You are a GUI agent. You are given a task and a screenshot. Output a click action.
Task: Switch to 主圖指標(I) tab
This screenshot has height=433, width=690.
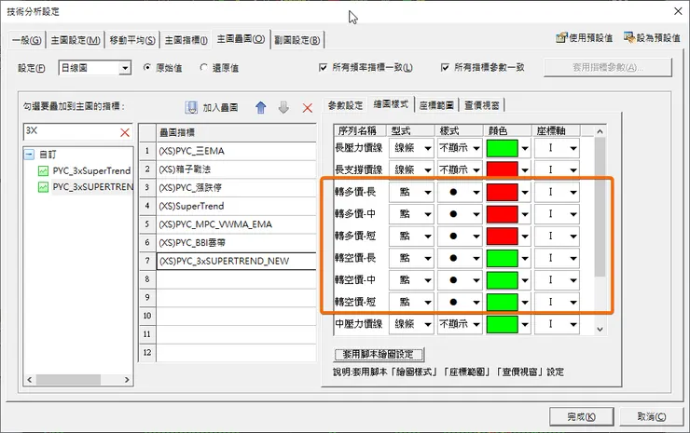[x=186, y=40]
